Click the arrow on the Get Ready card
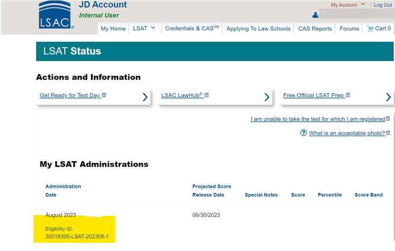This screenshot has height=251, width=395. pyautogui.click(x=145, y=97)
